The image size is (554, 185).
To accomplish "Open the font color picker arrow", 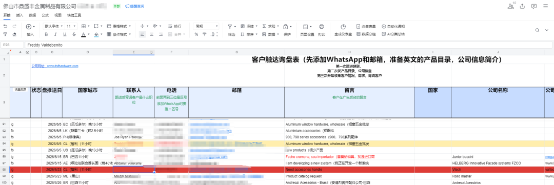I will [x=88, y=34].
